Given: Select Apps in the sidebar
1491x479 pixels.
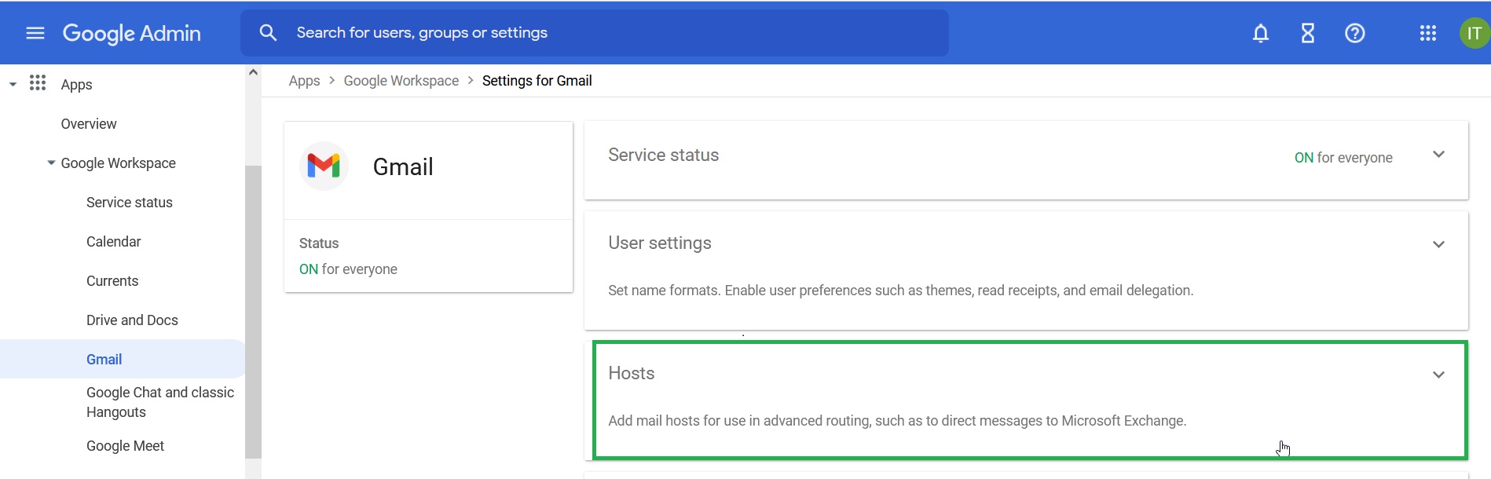Looking at the screenshot, I should [x=76, y=85].
